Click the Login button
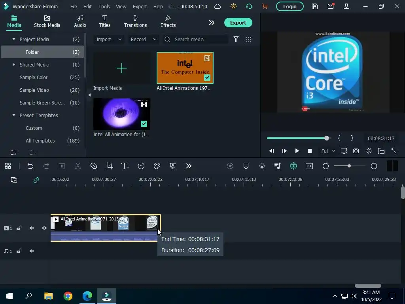Viewport: 405px width, 304px height. (x=290, y=6)
